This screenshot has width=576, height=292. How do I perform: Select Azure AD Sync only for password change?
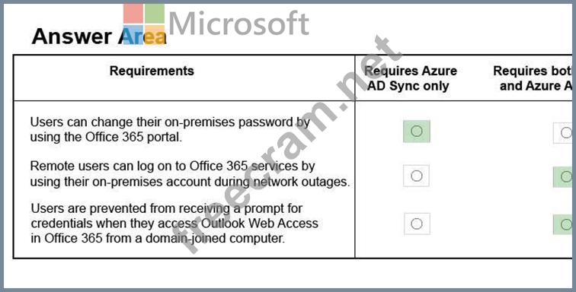416,131
